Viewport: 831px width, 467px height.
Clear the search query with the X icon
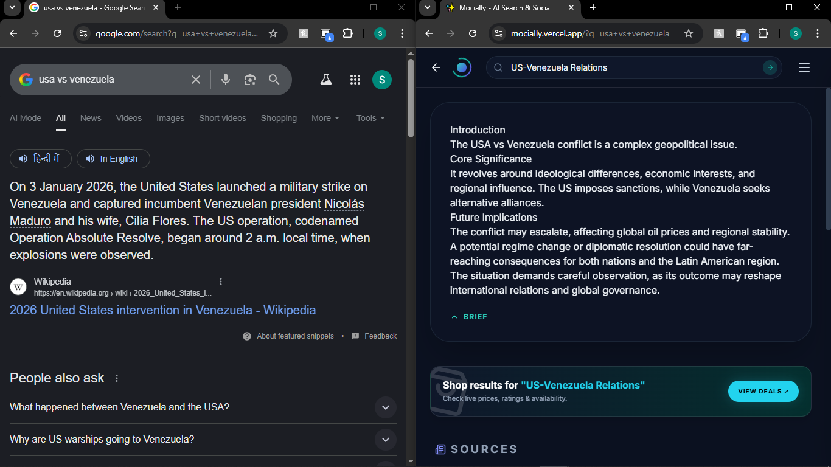coord(195,79)
